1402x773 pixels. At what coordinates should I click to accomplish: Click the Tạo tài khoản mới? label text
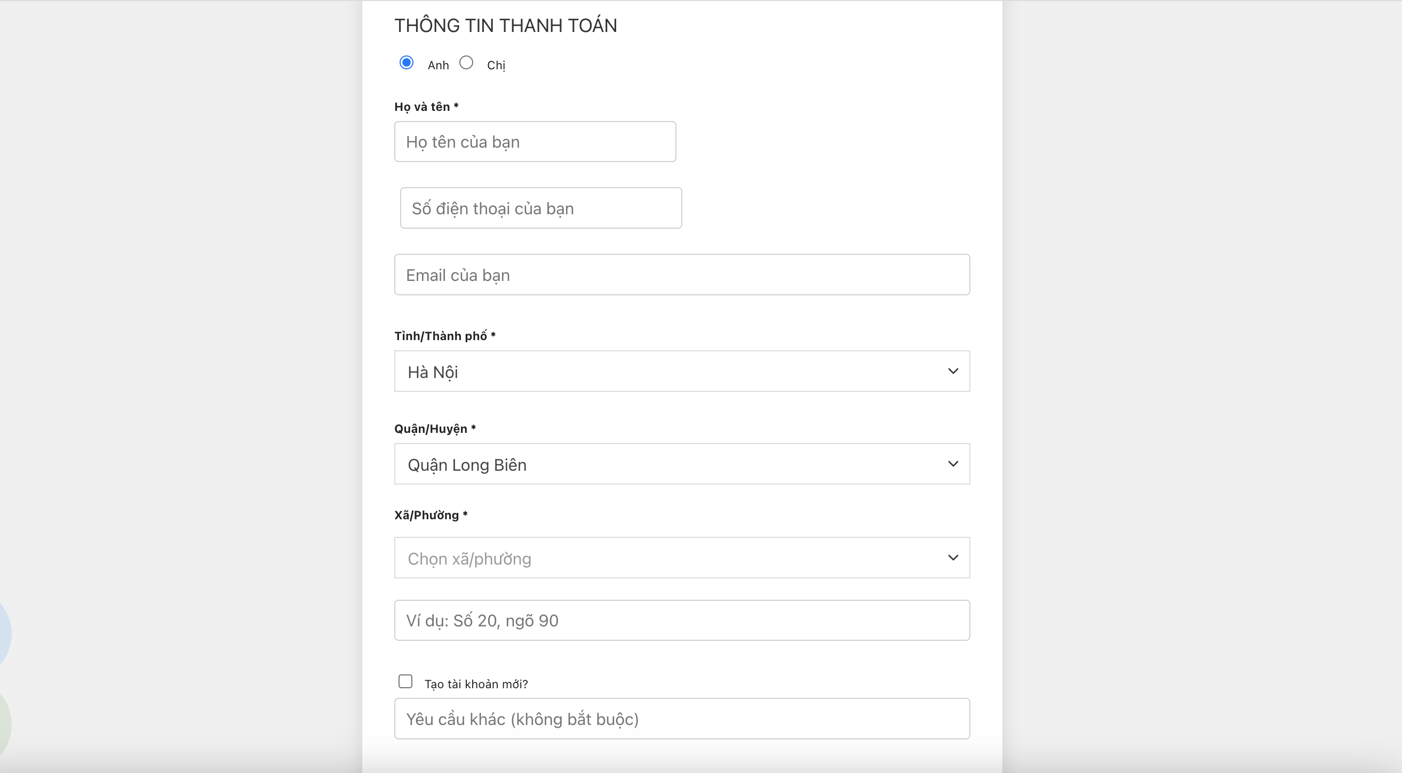click(476, 684)
